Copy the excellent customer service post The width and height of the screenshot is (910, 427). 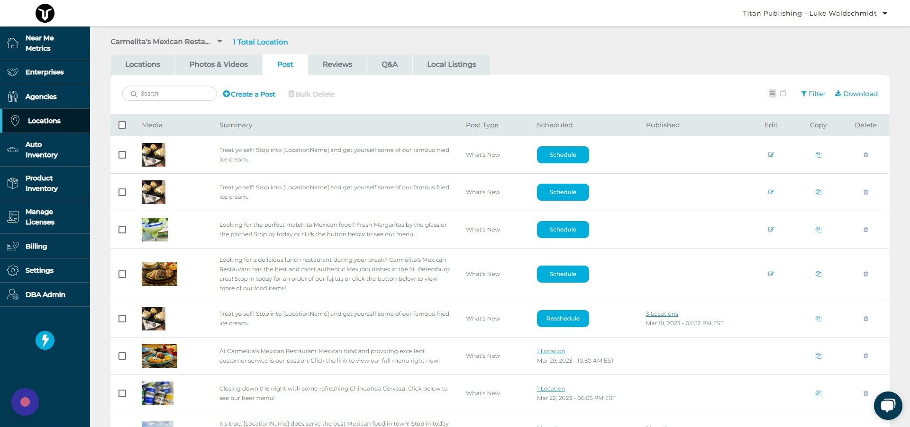[x=819, y=356]
